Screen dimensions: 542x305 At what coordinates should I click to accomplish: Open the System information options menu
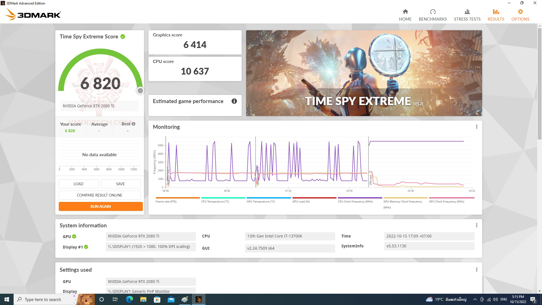pyautogui.click(x=477, y=225)
